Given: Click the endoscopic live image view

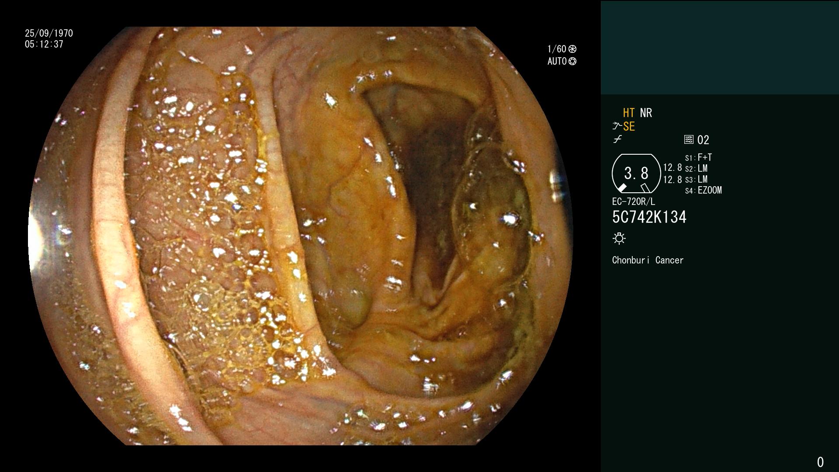Looking at the screenshot, I should pos(301,236).
